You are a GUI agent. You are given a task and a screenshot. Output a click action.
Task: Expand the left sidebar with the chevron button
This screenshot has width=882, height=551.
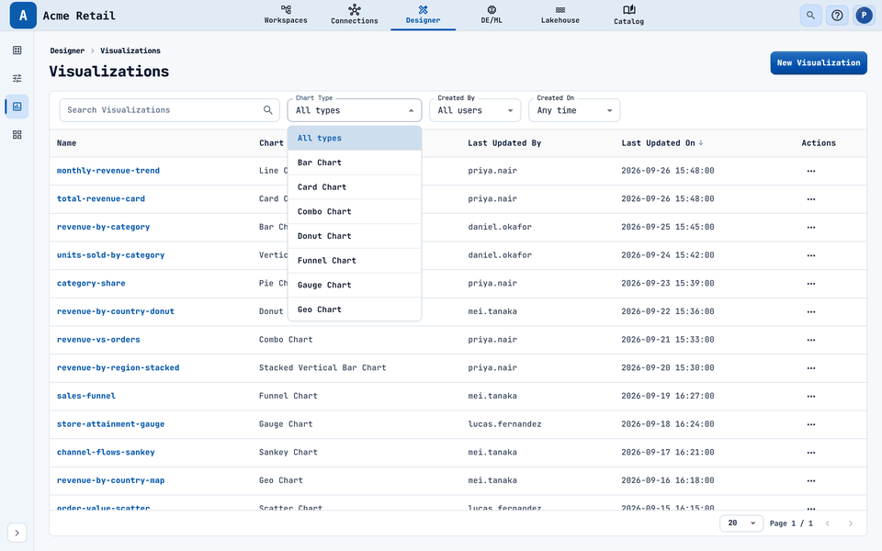tap(17, 533)
